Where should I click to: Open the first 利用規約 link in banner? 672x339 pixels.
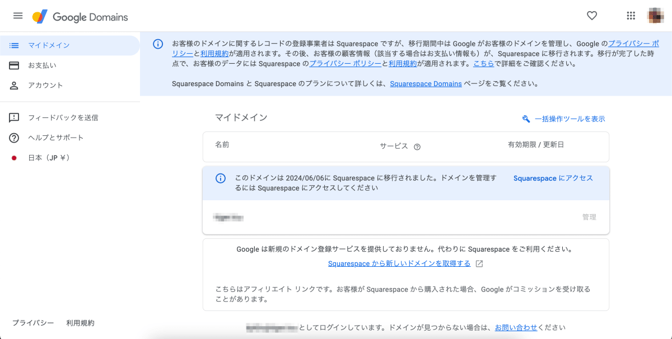point(214,54)
